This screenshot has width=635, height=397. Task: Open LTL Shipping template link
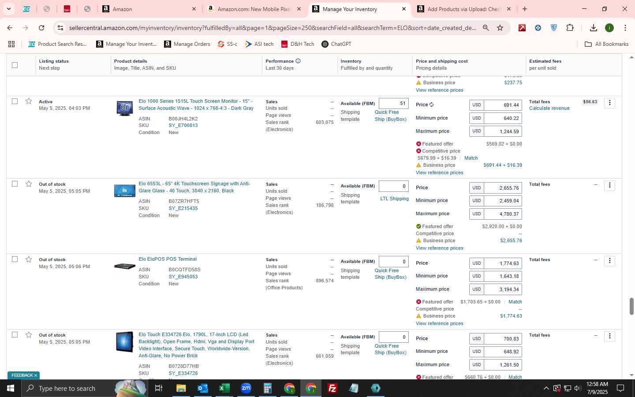pos(394,198)
